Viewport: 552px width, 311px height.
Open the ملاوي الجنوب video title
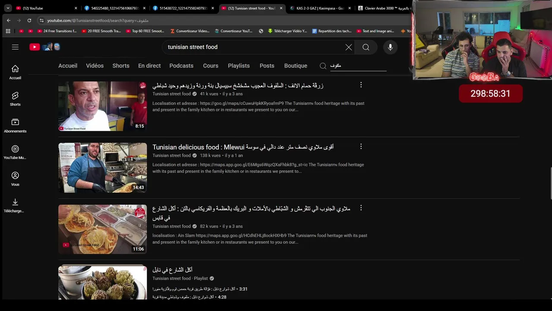[x=251, y=213]
